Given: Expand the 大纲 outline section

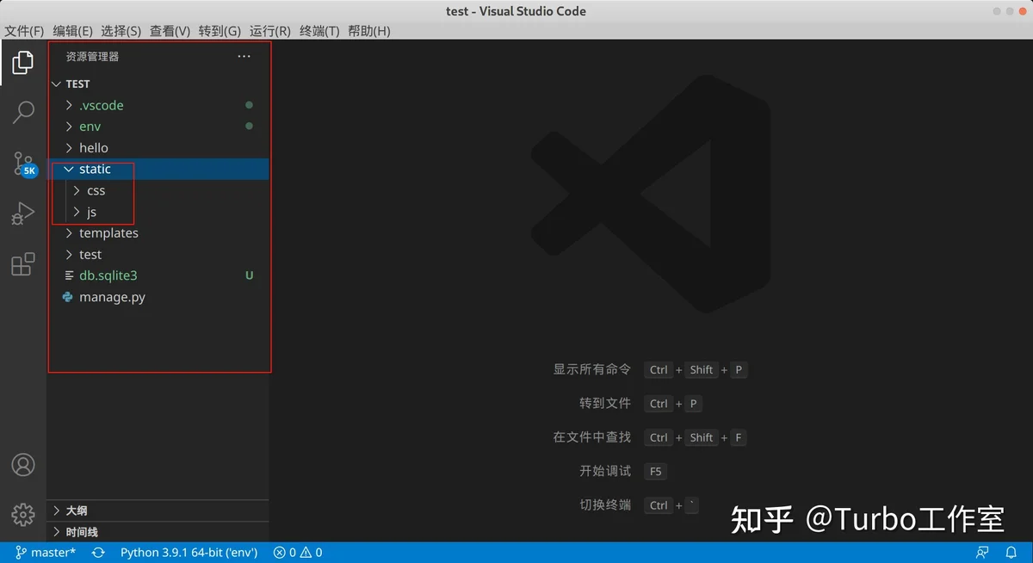Looking at the screenshot, I should coord(159,510).
